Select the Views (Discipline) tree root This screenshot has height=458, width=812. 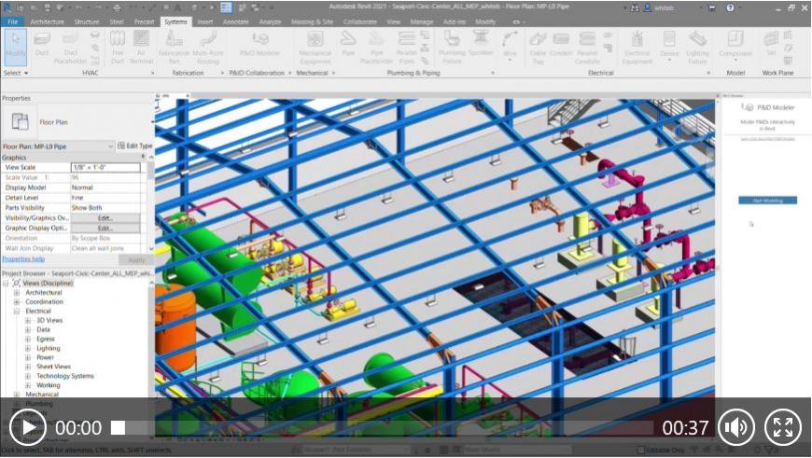click(48, 284)
